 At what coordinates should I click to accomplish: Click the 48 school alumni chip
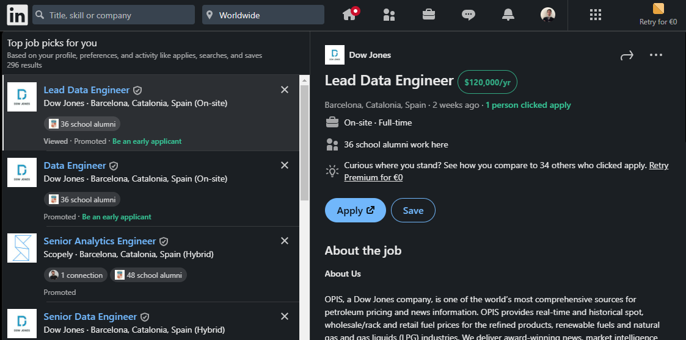click(x=148, y=275)
